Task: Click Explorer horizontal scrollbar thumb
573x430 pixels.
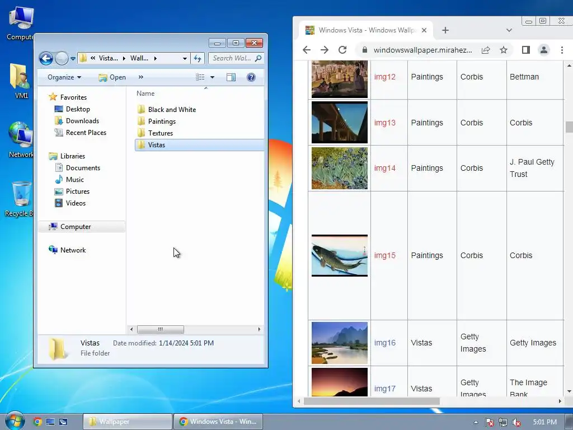Action: pyautogui.click(x=161, y=329)
